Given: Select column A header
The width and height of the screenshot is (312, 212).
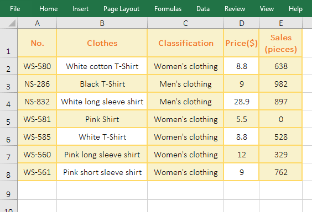Looking at the screenshot, I should pyautogui.click(x=37, y=23).
